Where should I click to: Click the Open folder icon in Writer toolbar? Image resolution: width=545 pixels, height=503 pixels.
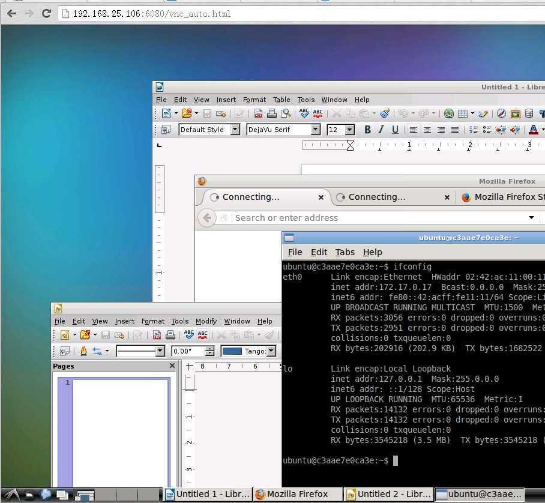(x=187, y=113)
